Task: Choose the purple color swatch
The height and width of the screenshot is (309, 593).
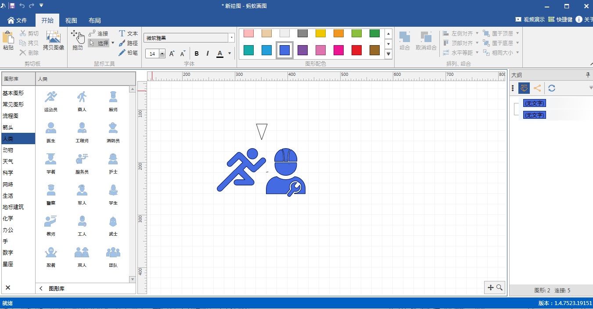Action: pyautogui.click(x=302, y=50)
